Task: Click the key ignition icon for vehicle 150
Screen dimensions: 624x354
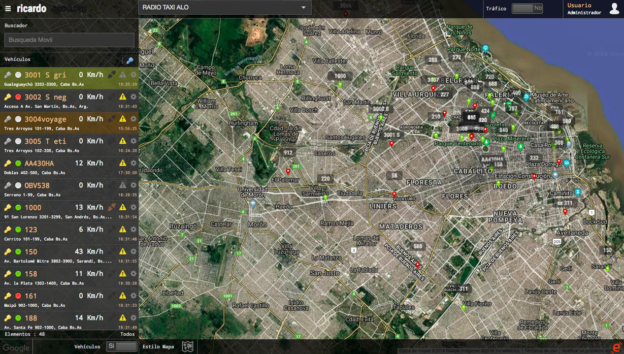Action: [x=8, y=252]
